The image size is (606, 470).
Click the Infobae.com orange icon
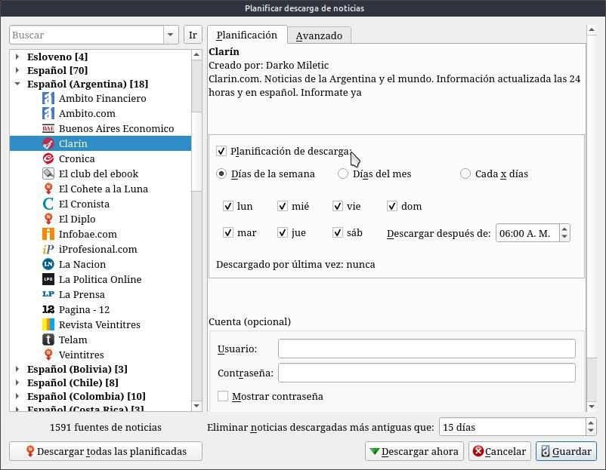pos(48,234)
